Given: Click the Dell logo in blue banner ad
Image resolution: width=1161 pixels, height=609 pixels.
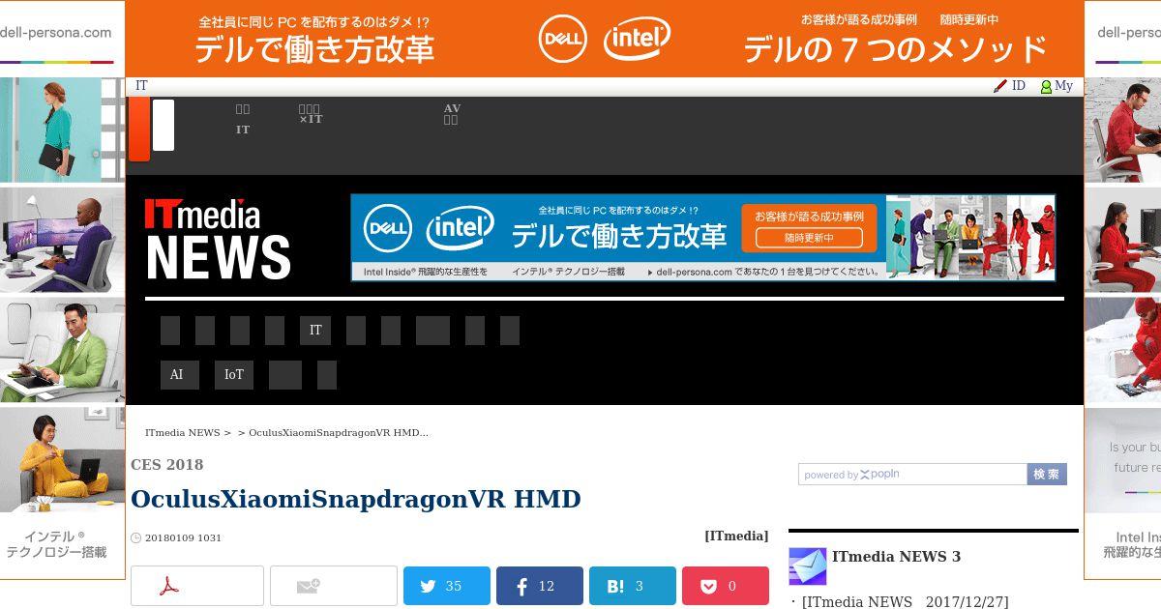Looking at the screenshot, I should [x=388, y=229].
